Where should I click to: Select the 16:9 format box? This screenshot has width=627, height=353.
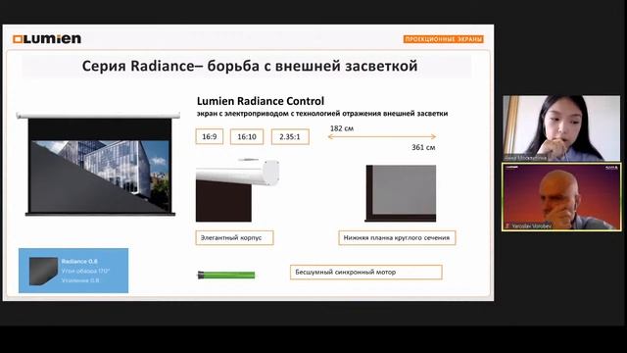pos(210,136)
